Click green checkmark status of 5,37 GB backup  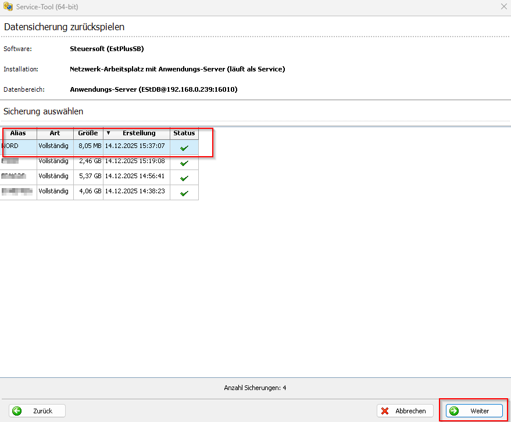coord(184,178)
